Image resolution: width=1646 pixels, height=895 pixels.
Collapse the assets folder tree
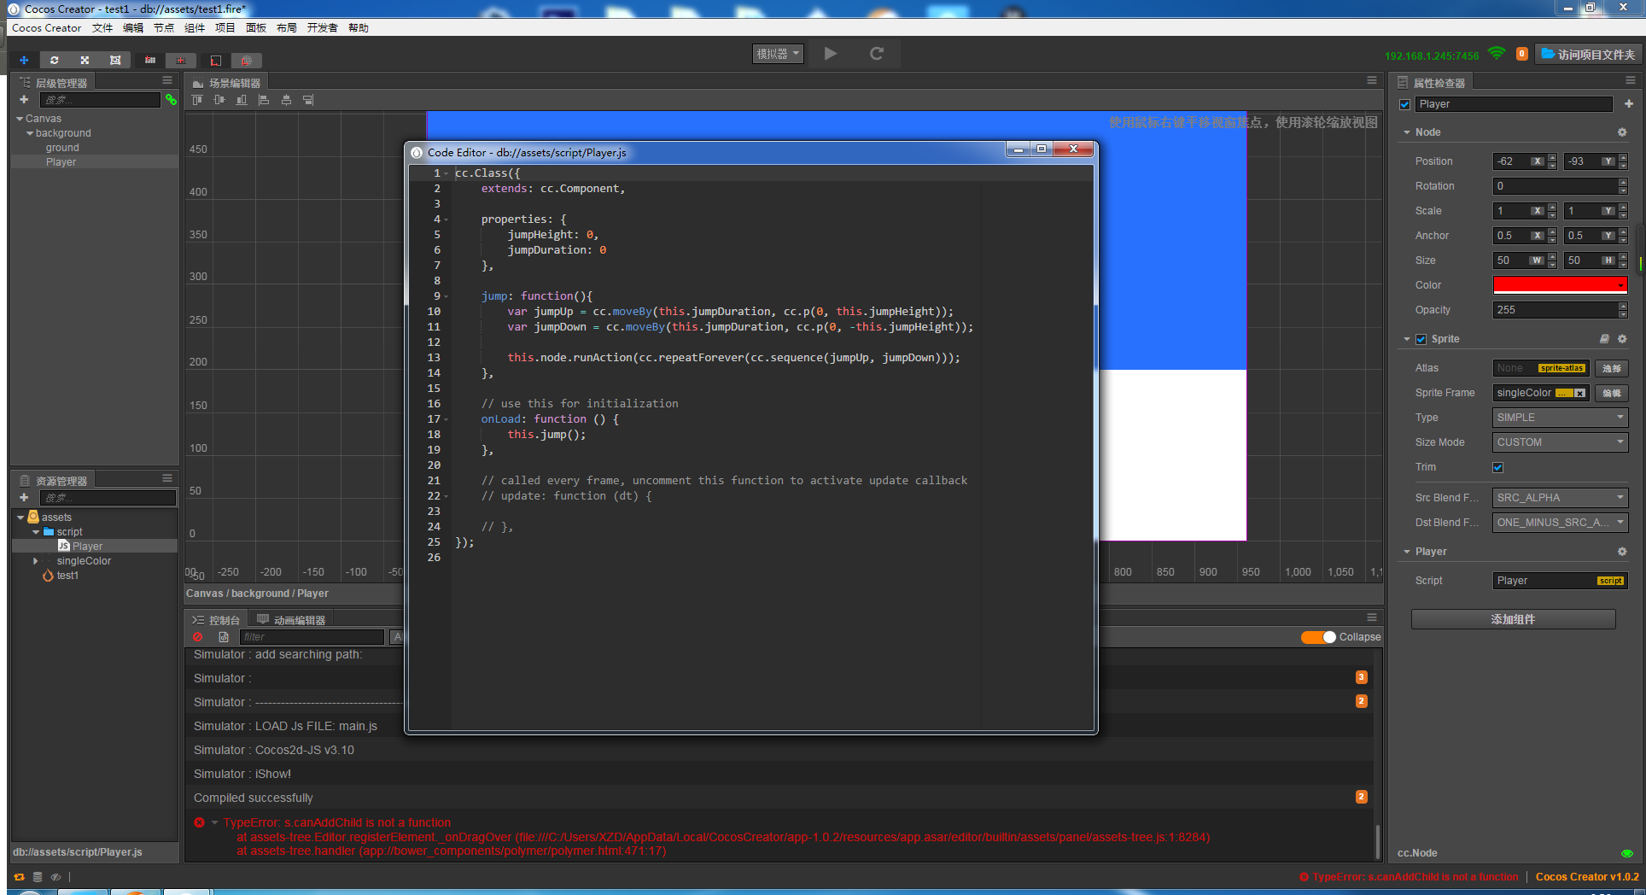(x=20, y=518)
